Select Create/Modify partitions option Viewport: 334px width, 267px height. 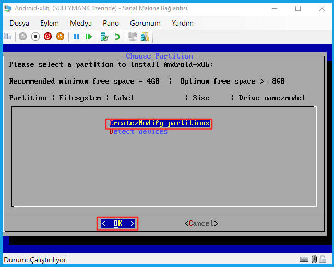click(x=159, y=123)
